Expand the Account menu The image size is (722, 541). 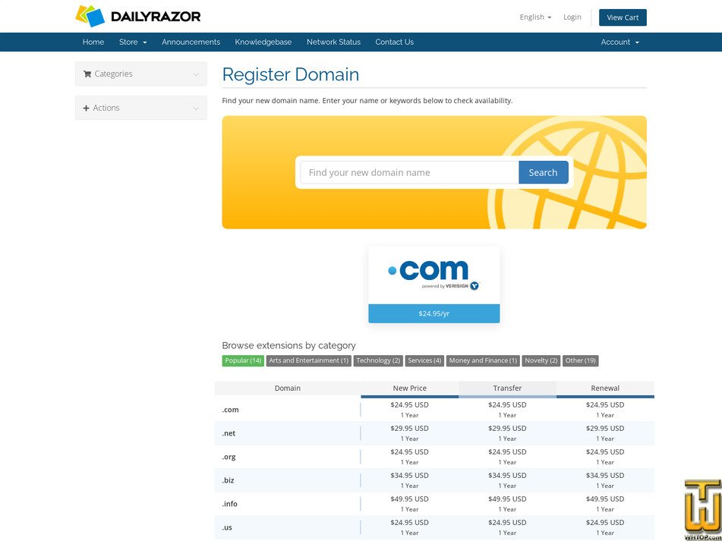[x=620, y=42]
